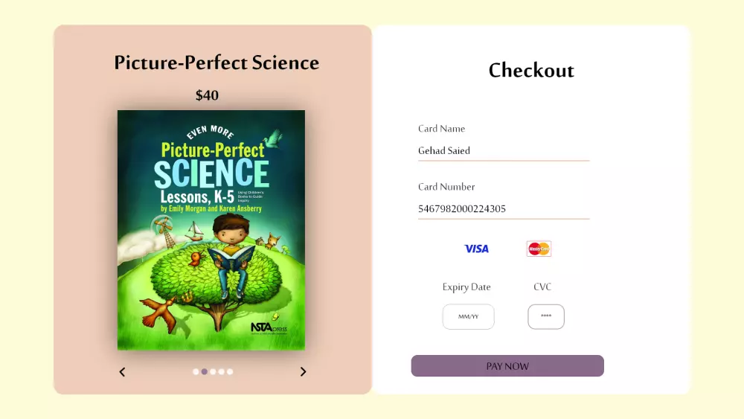
Task: Click the CVC input field
Action: (546, 316)
